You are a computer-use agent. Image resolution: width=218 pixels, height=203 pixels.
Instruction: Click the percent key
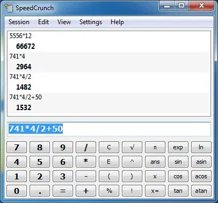tap(109, 191)
